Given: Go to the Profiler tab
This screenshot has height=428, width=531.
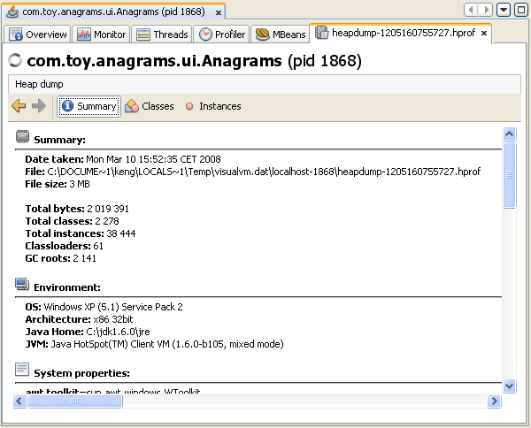Looking at the screenshot, I should 222,34.
